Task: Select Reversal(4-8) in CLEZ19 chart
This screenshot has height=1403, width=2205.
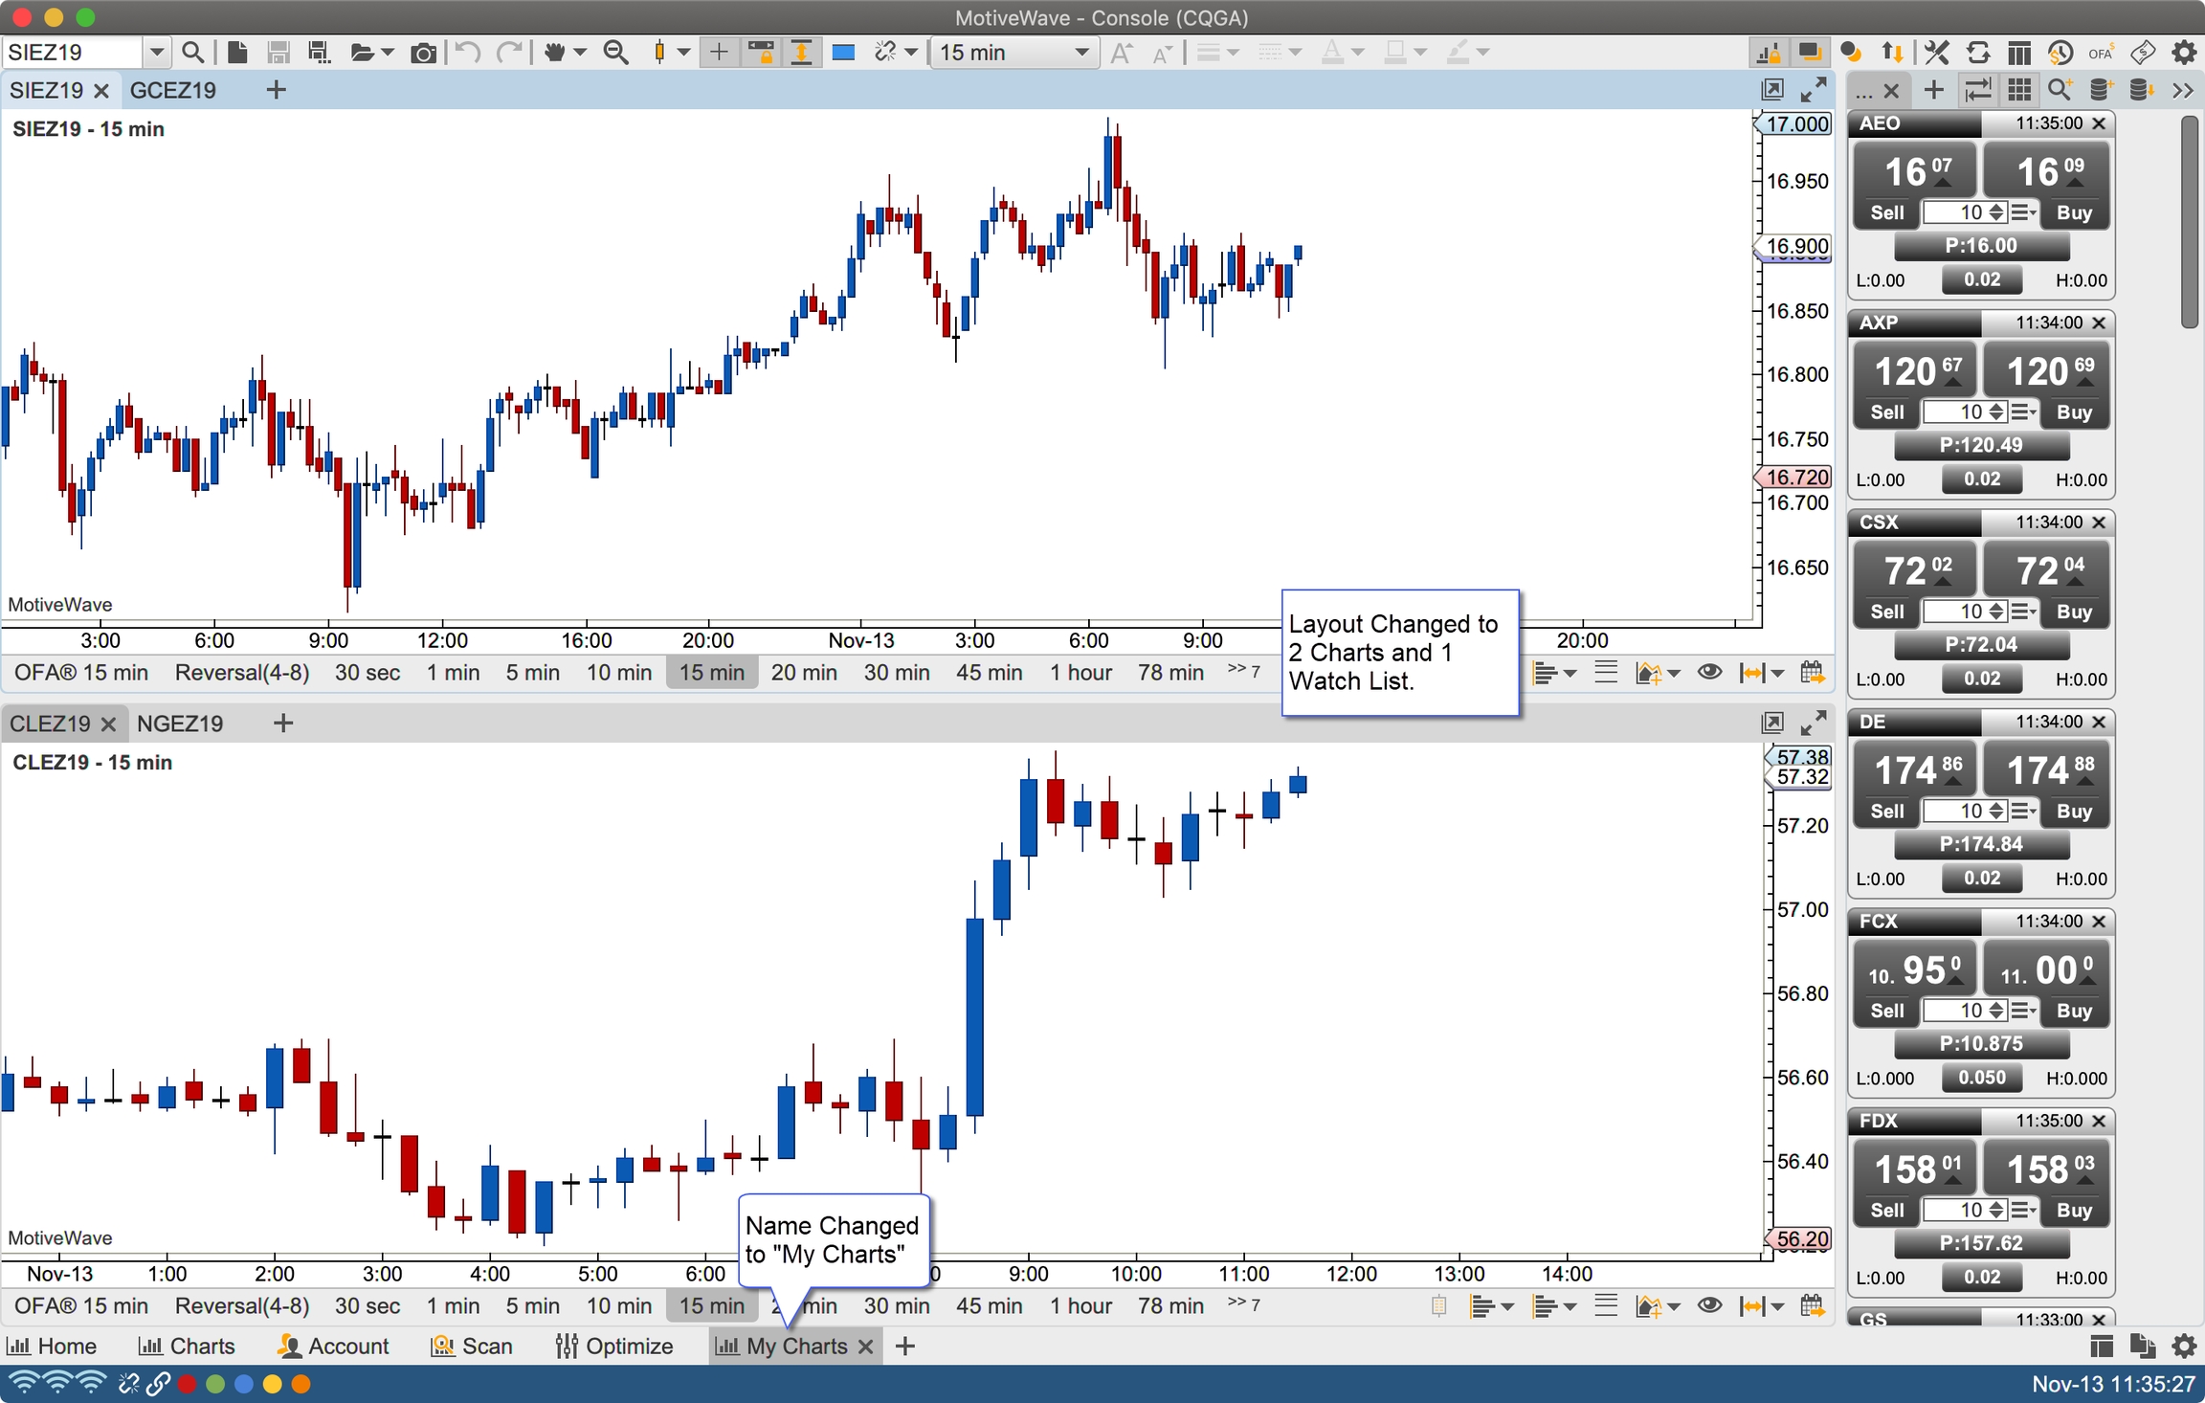Action: pyautogui.click(x=242, y=1305)
